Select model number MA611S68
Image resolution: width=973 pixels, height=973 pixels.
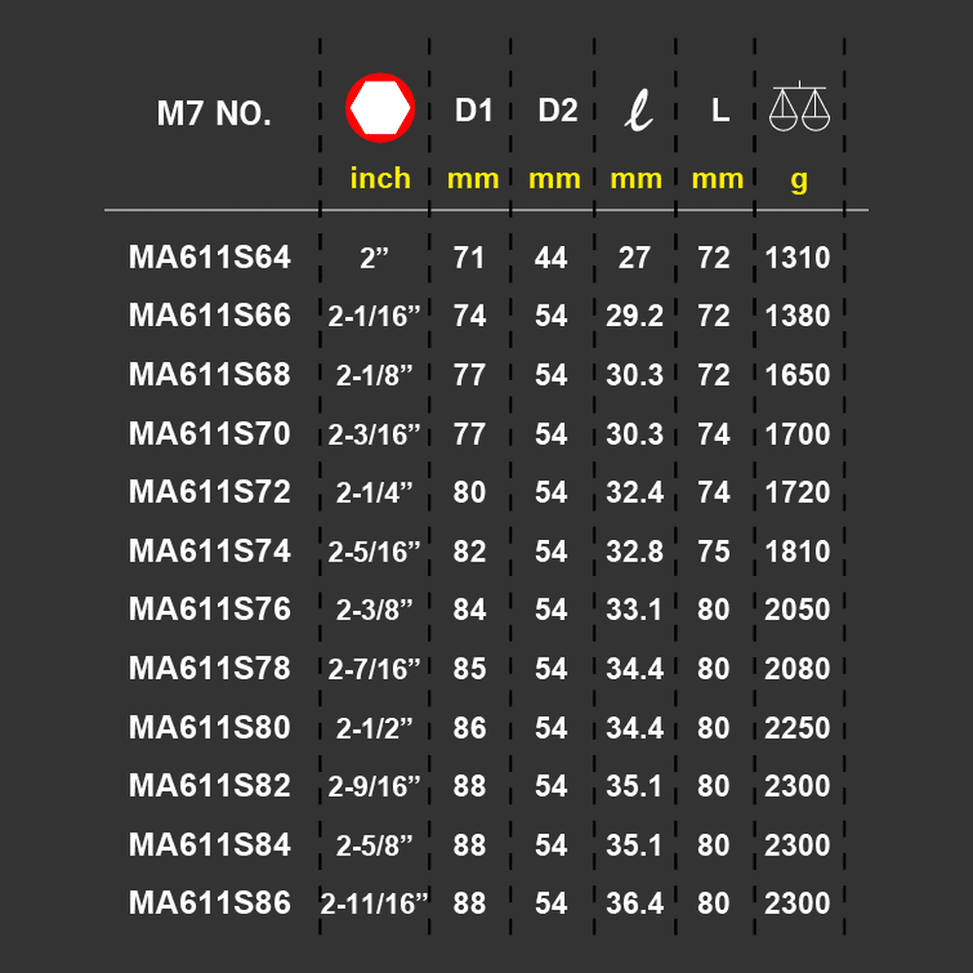210,375
